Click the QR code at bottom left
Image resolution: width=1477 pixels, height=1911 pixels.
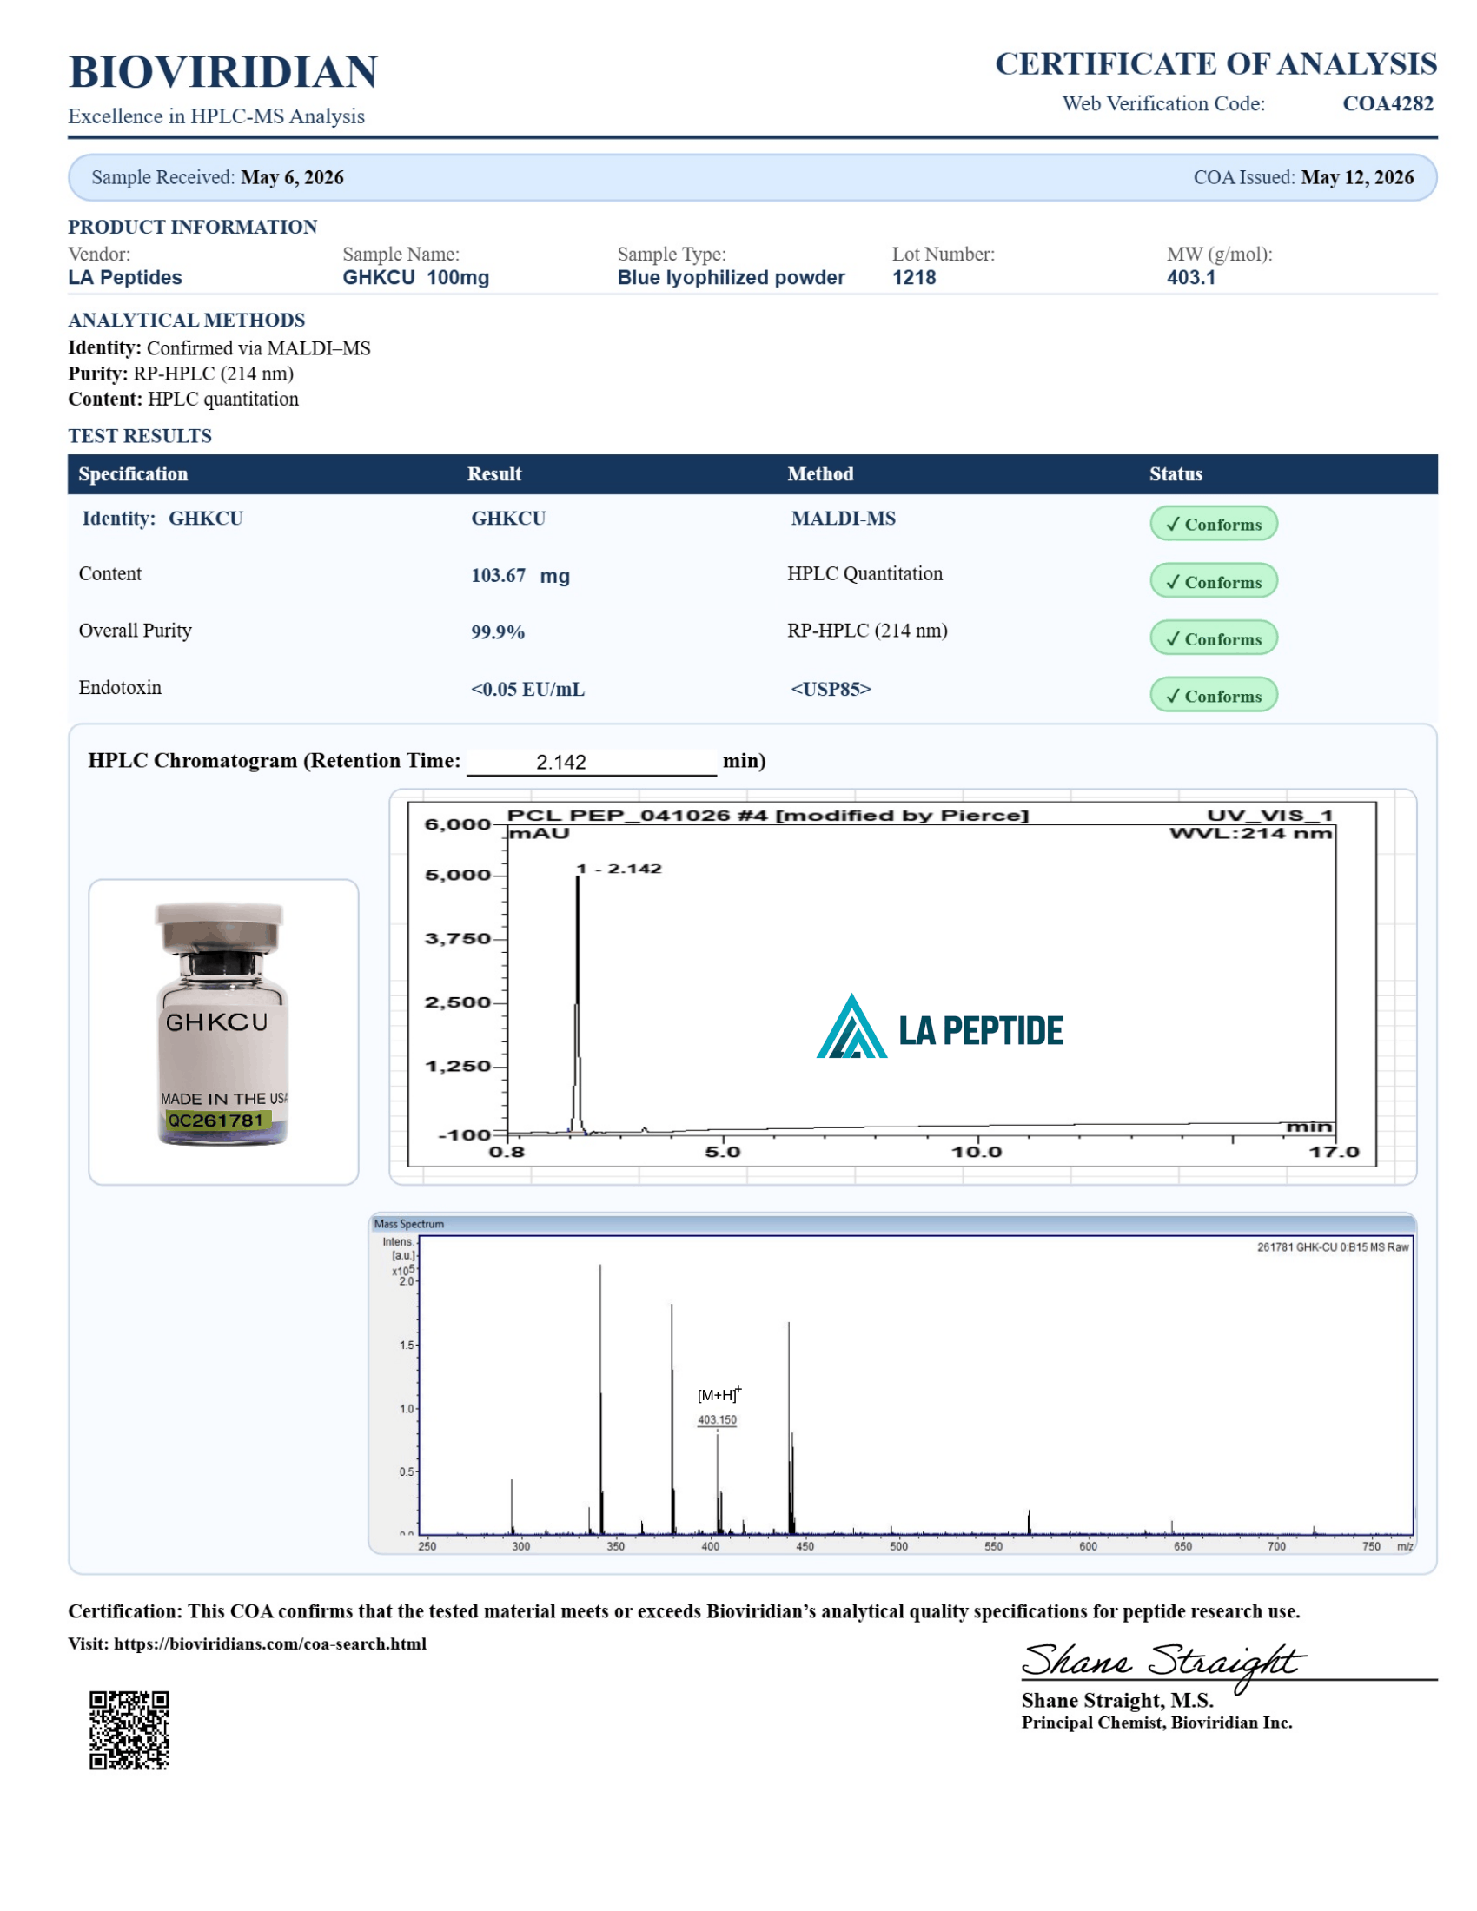pos(129,1729)
